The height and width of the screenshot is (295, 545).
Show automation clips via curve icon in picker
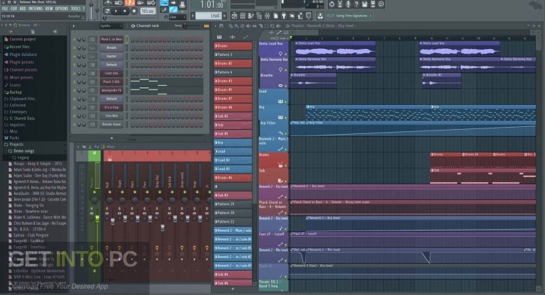tap(246, 37)
